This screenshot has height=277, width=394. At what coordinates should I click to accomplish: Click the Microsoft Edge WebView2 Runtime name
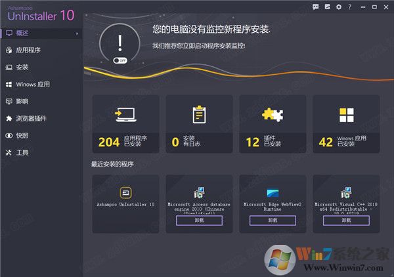(x=273, y=207)
